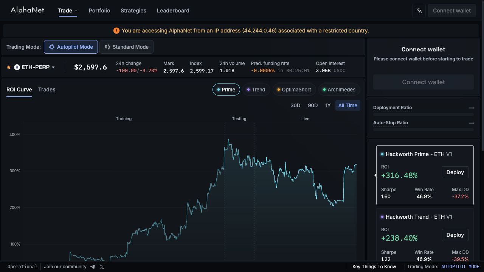
Task: Switch to Standard Mode
Action: [126, 47]
